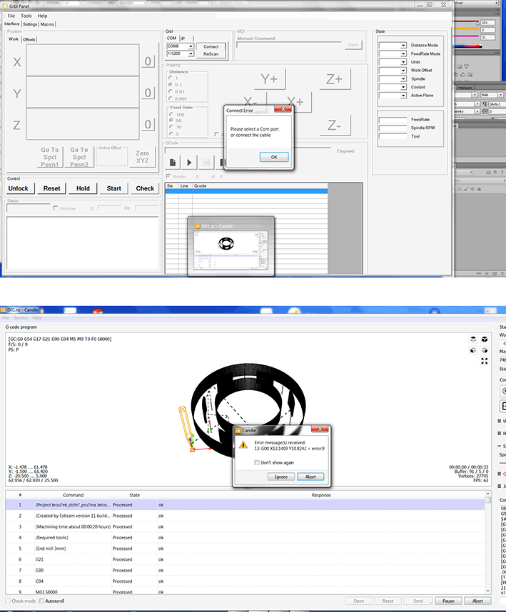Zero the X axis position
Image resolution: width=506 pixels, height=612 pixels.
(148, 62)
